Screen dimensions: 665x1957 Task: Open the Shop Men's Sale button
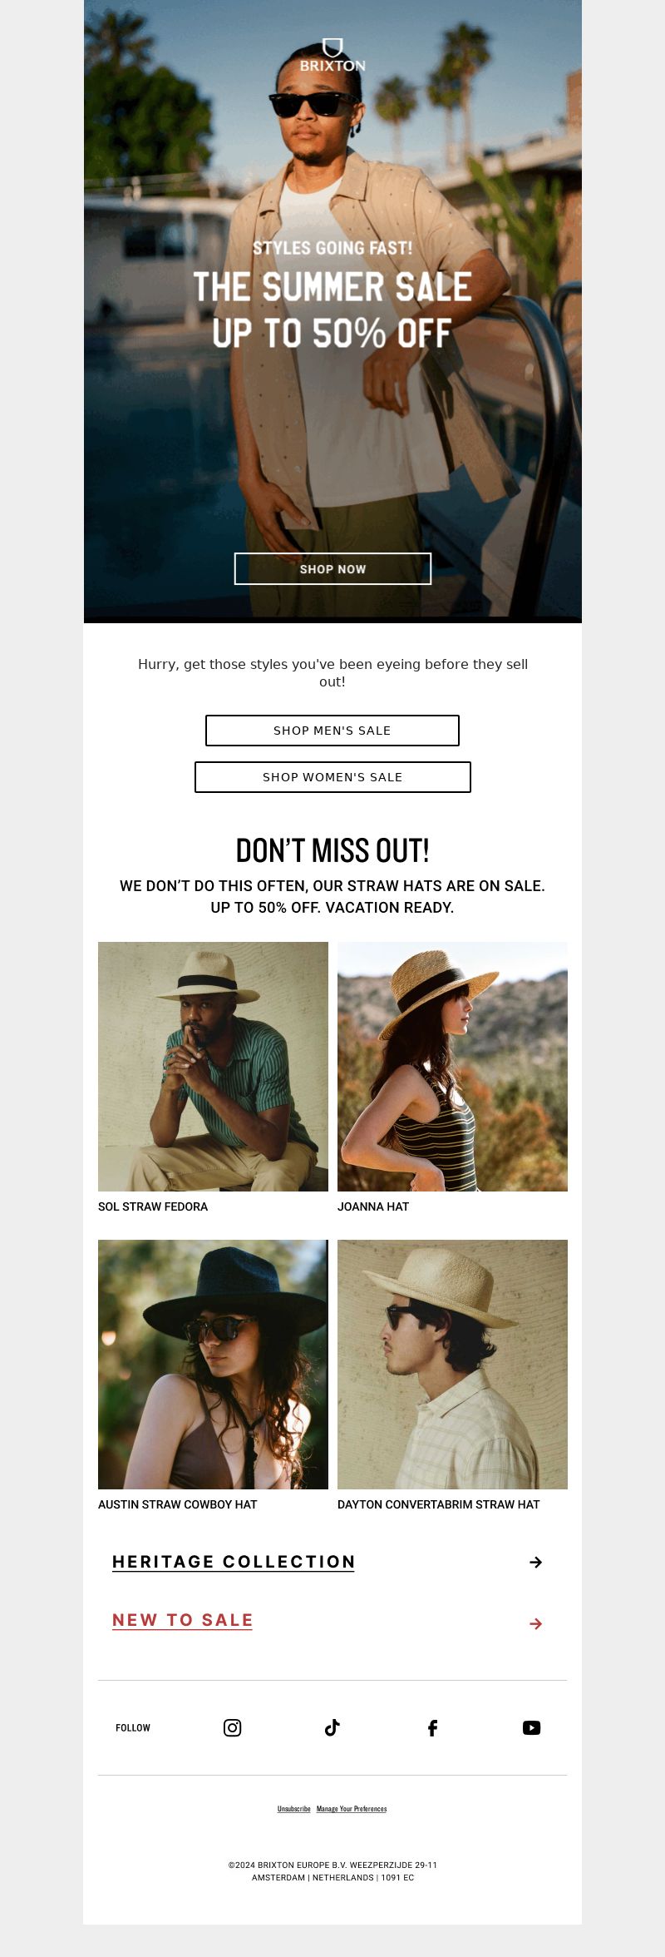pyautogui.click(x=332, y=730)
